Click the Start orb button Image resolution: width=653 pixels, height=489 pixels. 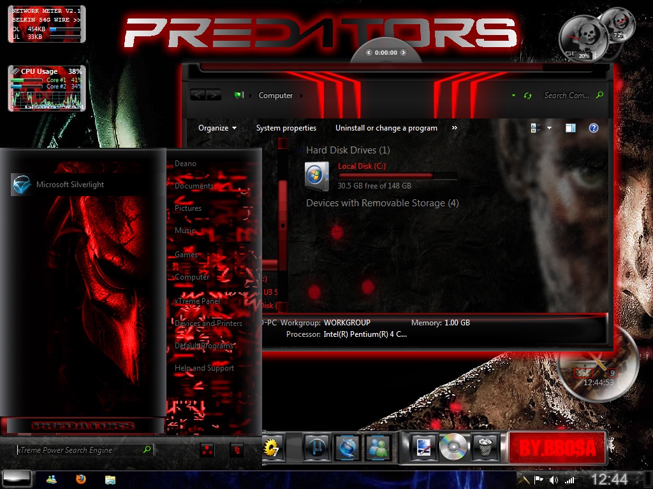coord(17,479)
